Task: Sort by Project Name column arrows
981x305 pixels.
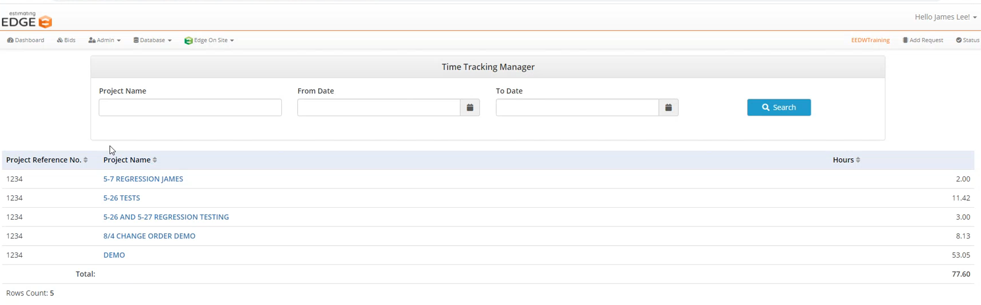Action: click(155, 160)
